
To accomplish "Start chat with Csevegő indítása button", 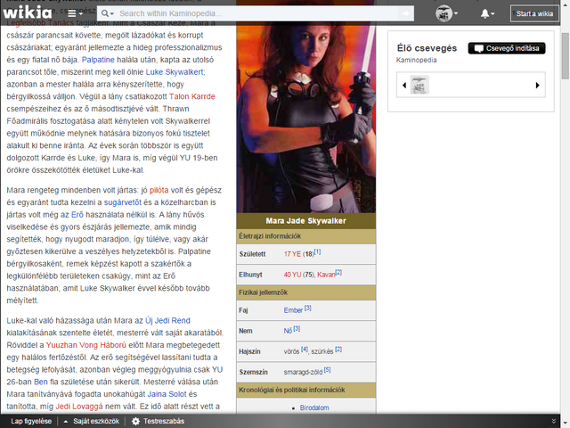I will point(507,48).
